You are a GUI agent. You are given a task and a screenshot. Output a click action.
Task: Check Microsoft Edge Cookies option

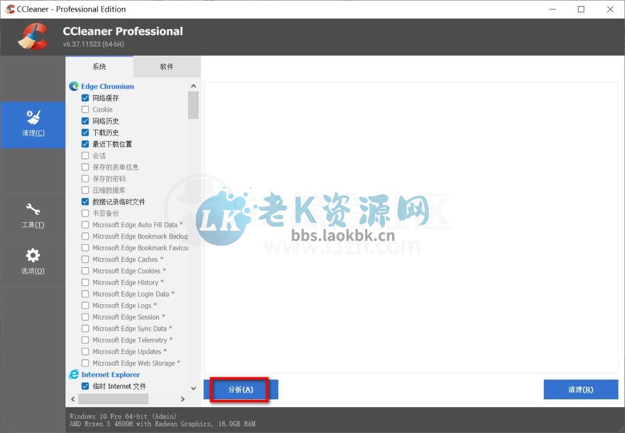85,271
